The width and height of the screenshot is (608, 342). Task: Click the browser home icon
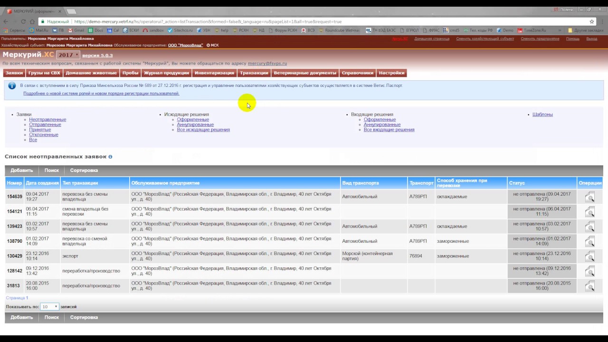[x=32, y=21]
